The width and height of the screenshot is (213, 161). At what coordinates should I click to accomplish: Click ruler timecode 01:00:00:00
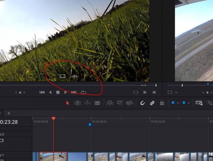(x=41, y=122)
